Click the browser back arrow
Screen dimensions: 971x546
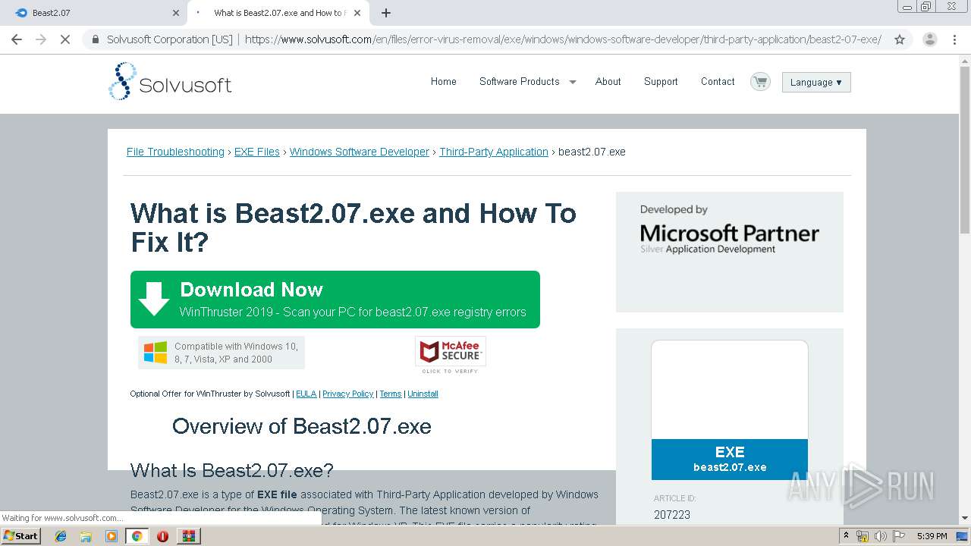(17, 39)
